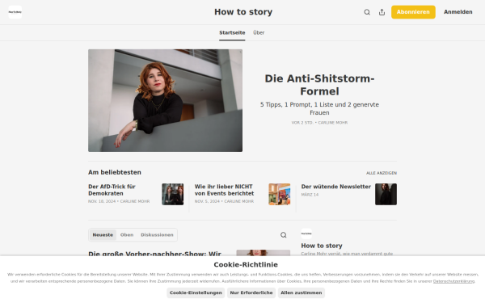The height and width of the screenshot is (303, 485).
Task: Open the featured article photo
Action: (x=165, y=100)
